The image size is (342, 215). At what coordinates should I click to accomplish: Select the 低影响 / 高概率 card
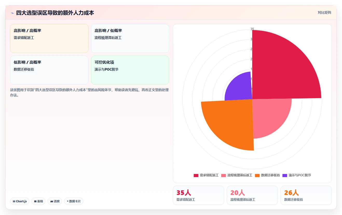coord(49,70)
